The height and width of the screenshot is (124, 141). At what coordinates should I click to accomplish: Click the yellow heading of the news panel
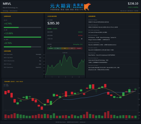tap(92, 16)
